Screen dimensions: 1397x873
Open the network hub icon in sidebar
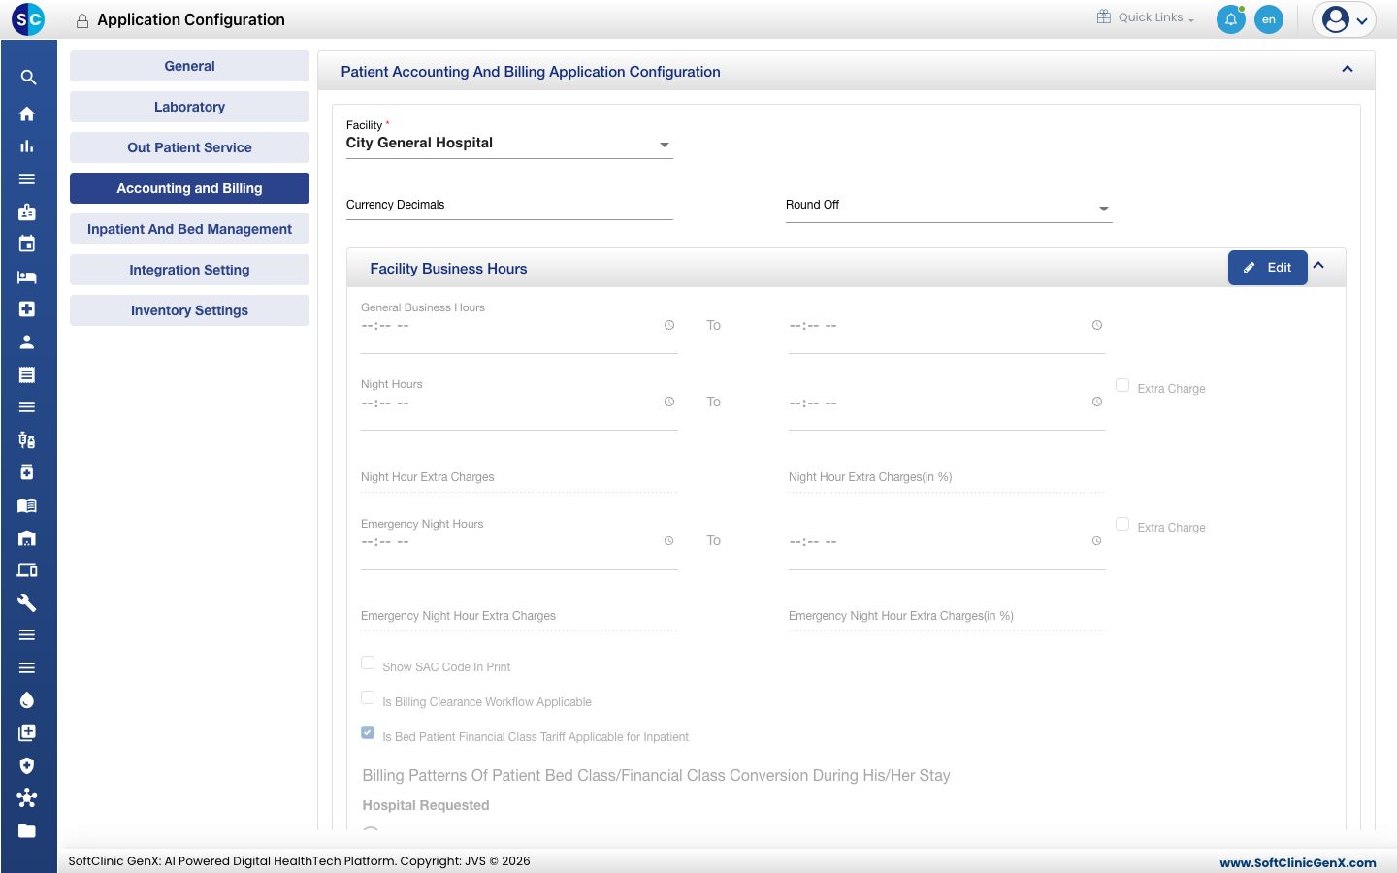tap(27, 798)
